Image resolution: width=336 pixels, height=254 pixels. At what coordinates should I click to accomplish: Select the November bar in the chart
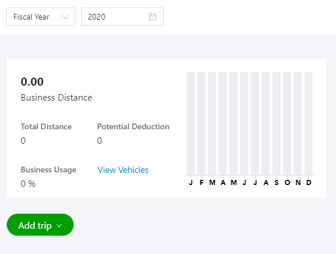[x=298, y=123]
